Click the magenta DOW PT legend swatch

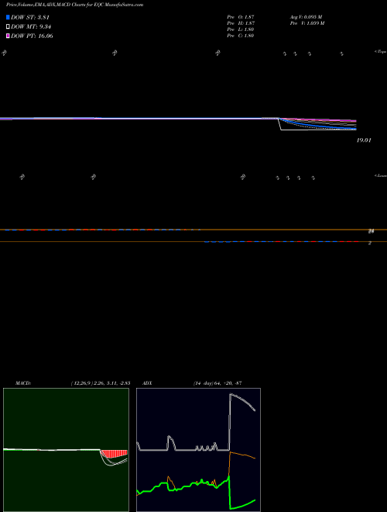(8, 36)
